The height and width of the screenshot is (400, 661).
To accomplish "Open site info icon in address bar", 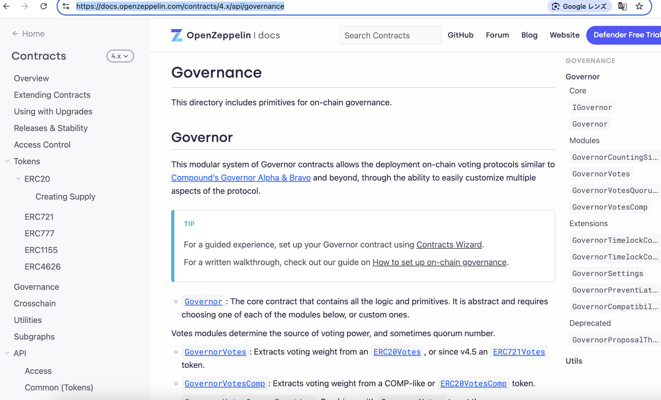I will pos(66,6).
